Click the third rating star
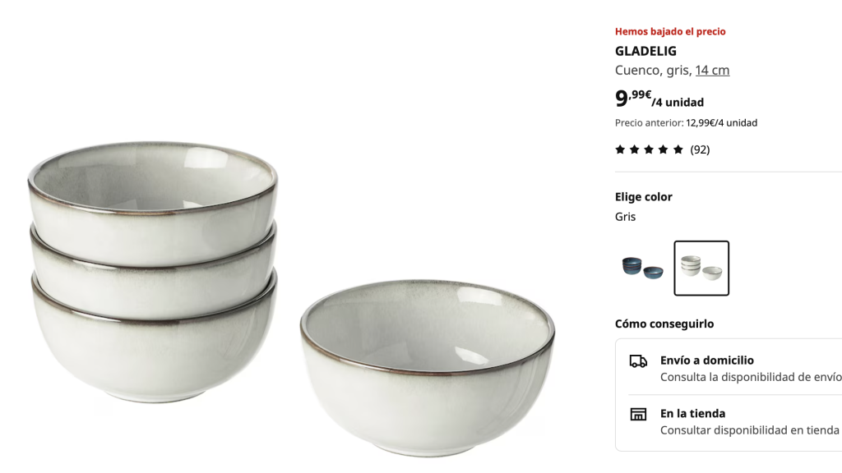 click(x=649, y=149)
